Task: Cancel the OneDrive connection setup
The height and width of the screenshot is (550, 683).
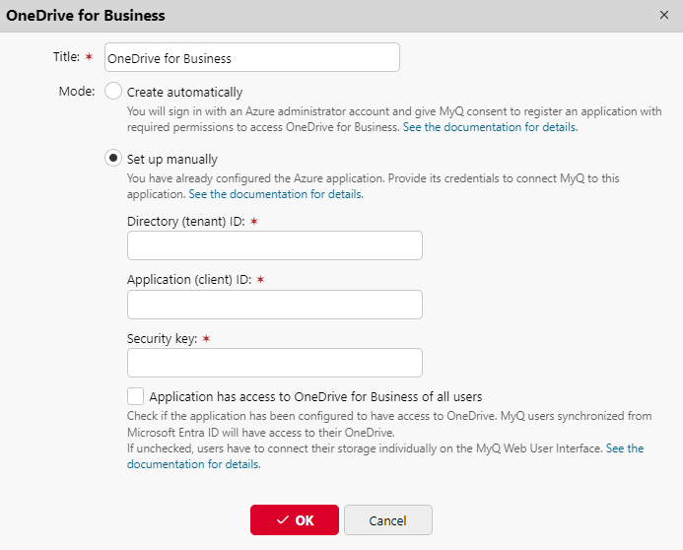Action: tap(387, 520)
